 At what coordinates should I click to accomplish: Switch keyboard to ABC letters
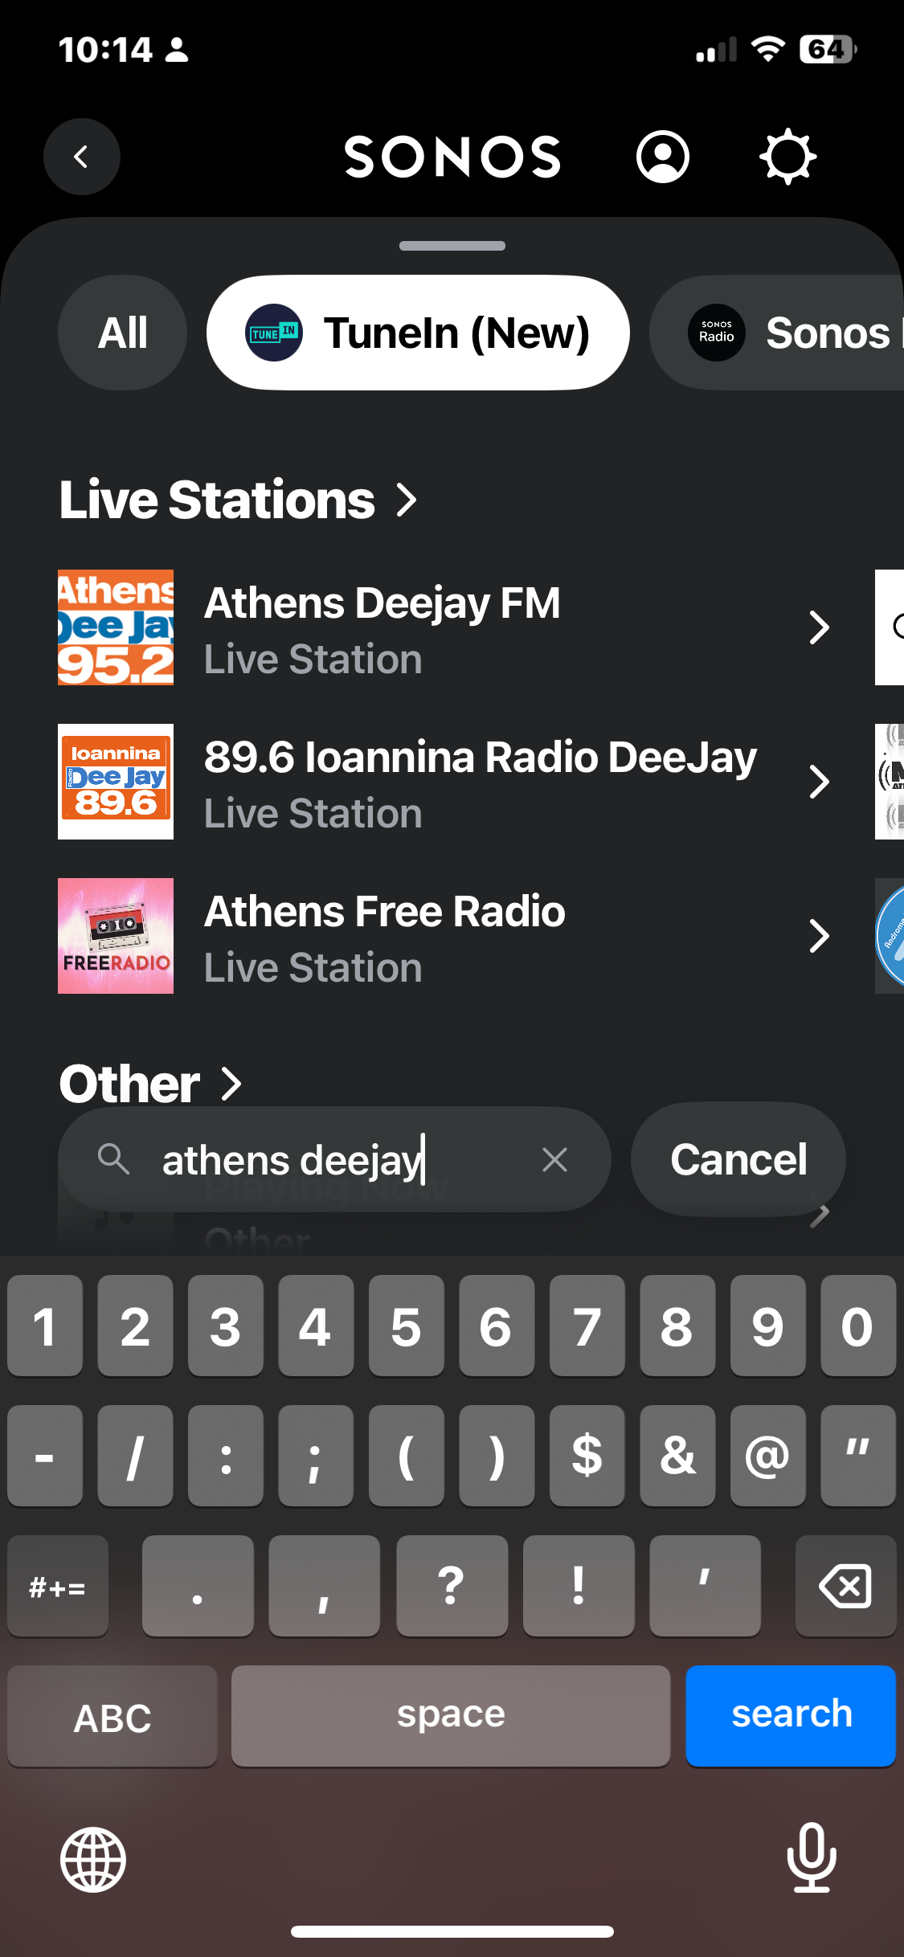pos(112,1717)
